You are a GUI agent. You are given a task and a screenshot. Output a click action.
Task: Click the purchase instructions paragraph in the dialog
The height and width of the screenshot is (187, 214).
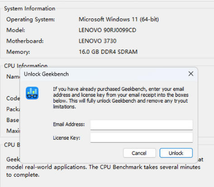point(121,98)
